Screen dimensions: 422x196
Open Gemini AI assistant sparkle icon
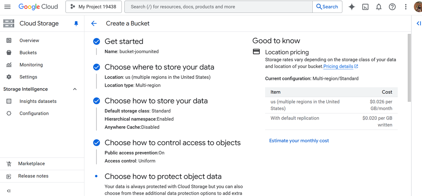(352, 7)
